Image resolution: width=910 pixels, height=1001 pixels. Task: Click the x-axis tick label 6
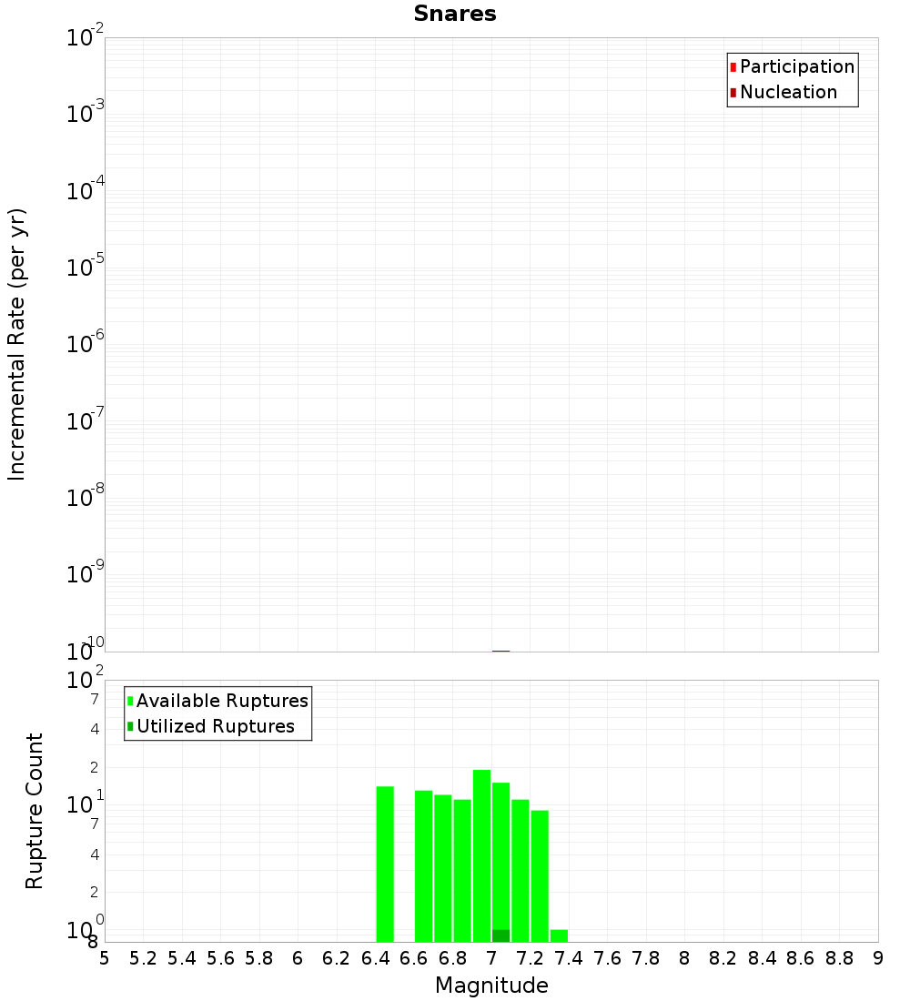(x=298, y=958)
